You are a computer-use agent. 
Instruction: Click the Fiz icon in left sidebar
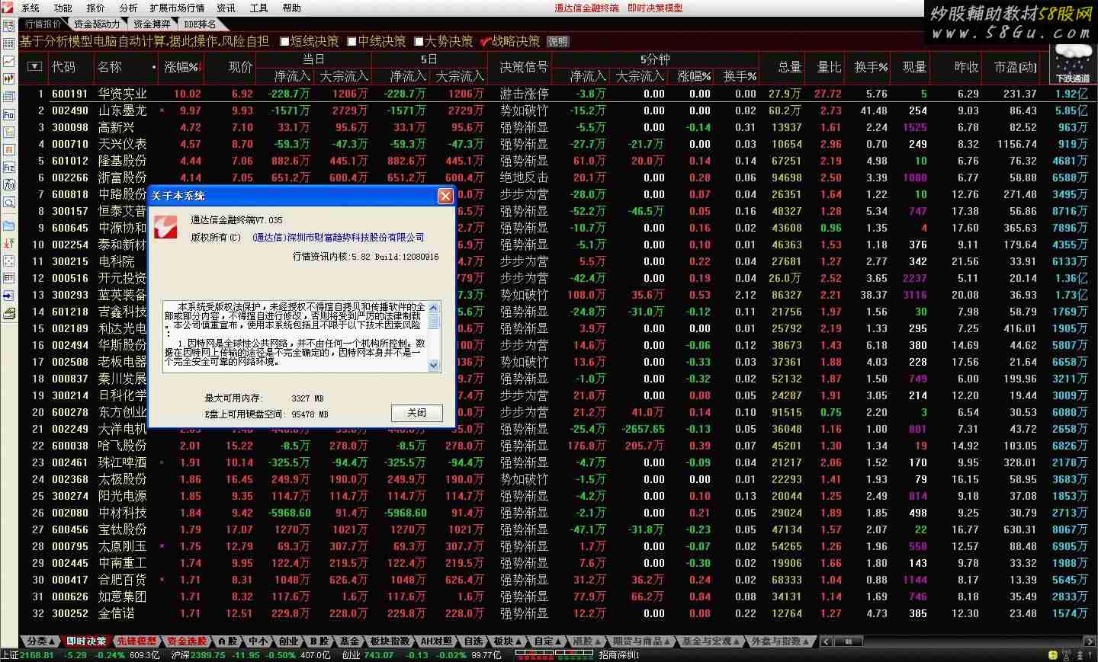point(8,167)
